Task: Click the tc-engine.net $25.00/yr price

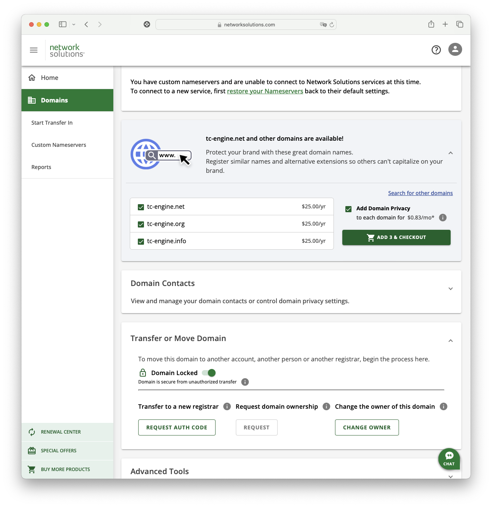Action: 314,206
